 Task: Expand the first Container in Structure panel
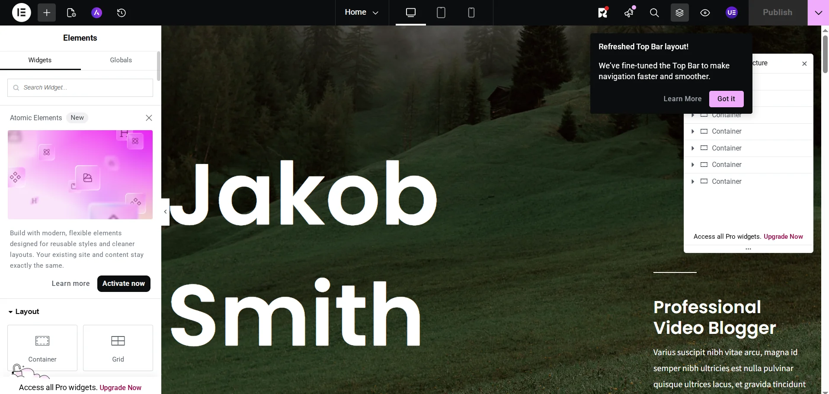coord(692,115)
